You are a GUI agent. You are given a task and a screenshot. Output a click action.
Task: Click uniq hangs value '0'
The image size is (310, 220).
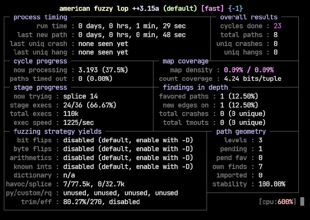coord(276,52)
